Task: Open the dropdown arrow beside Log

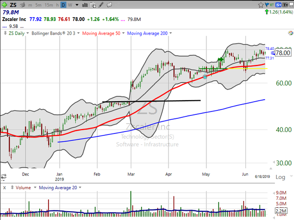Action: pyautogui.click(x=291, y=176)
